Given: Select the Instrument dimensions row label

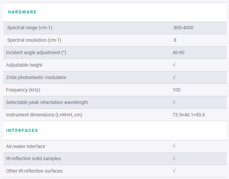Looking at the screenshot, I should pos(44,115).
